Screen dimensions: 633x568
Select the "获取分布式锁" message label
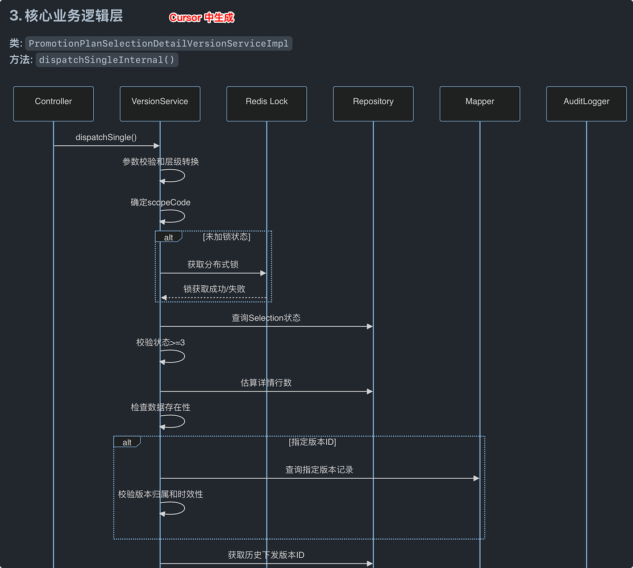213,264
